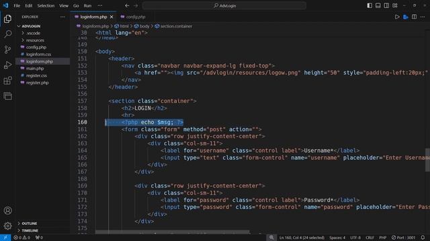430x241 pixels.
Task: Open the Go menu
Action: pos(76,5)
